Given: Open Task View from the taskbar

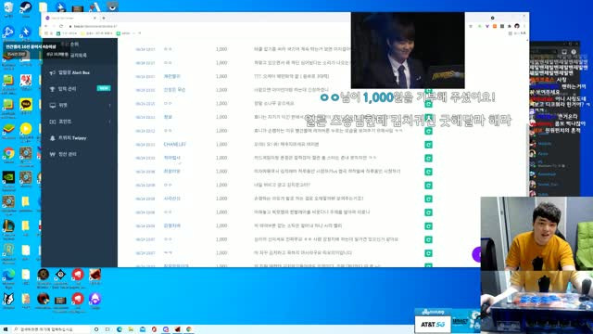Looking at the screenshot, I should pos(107,329).
